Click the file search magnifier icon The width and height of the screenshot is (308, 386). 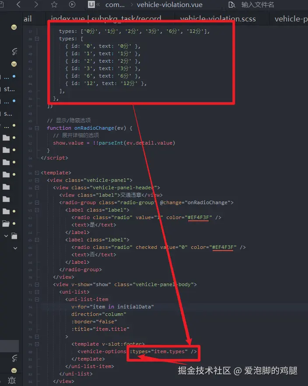[231, 5]
